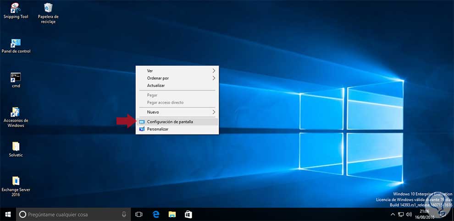Expand the Ordenar por submenu
Screen dimensions: 454x221
click(x=177, y=78)
